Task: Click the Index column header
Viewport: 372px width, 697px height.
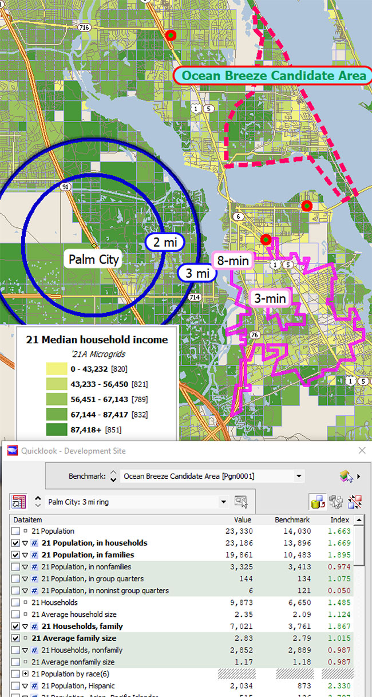Action: coord(339,520)
